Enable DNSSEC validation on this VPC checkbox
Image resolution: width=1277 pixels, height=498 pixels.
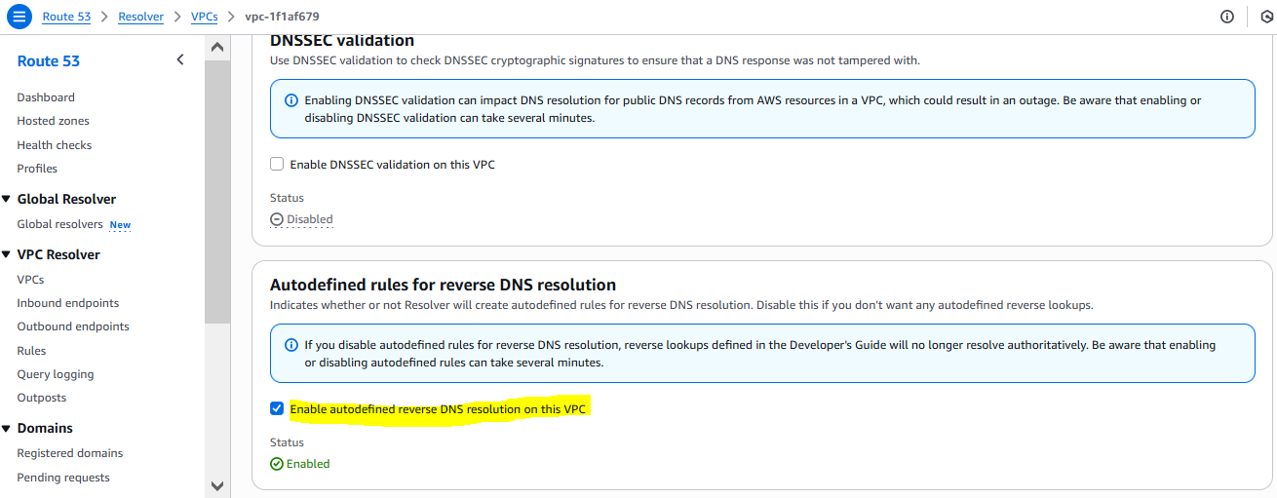point(277,165)
